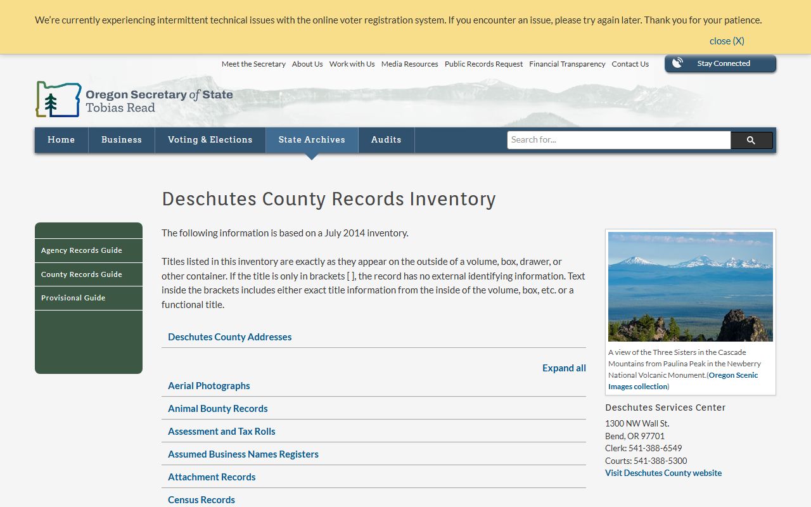Viewport: 811px width, 507px height.
Task: Open the Financial Transparency link
Action: point(568,64)
